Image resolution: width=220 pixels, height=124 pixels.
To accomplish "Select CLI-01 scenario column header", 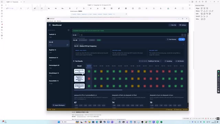I will 89,66.
